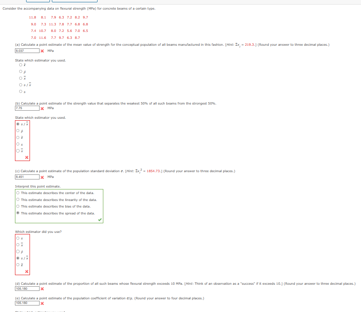Click the data value 8.7

pos(77,38)
